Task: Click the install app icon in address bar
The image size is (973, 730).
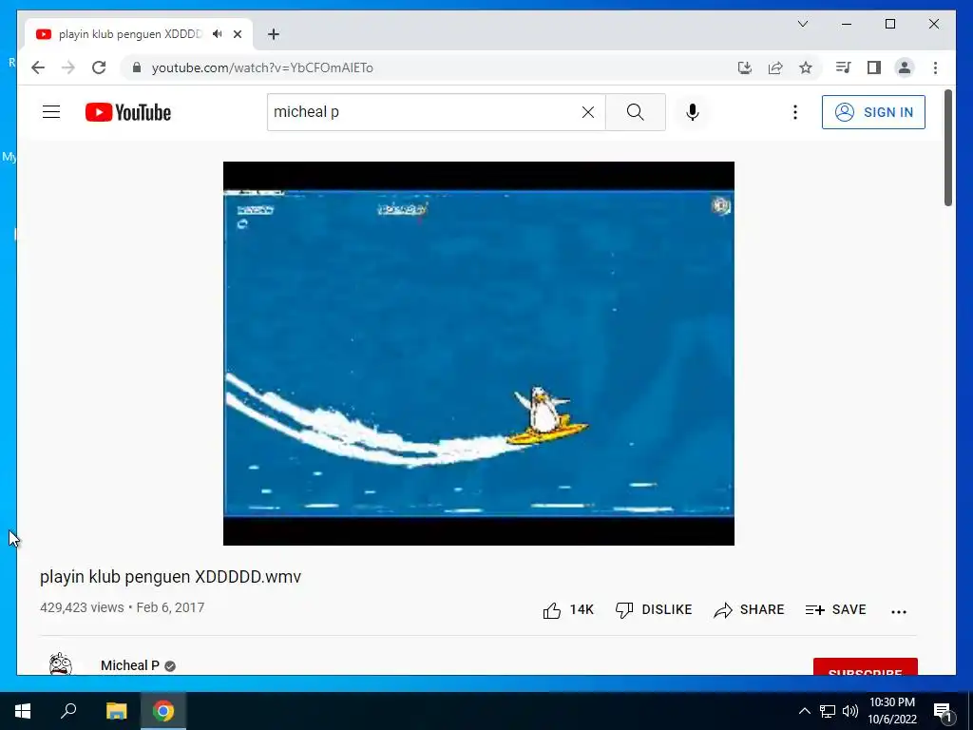Action: [x=745, y=67]
